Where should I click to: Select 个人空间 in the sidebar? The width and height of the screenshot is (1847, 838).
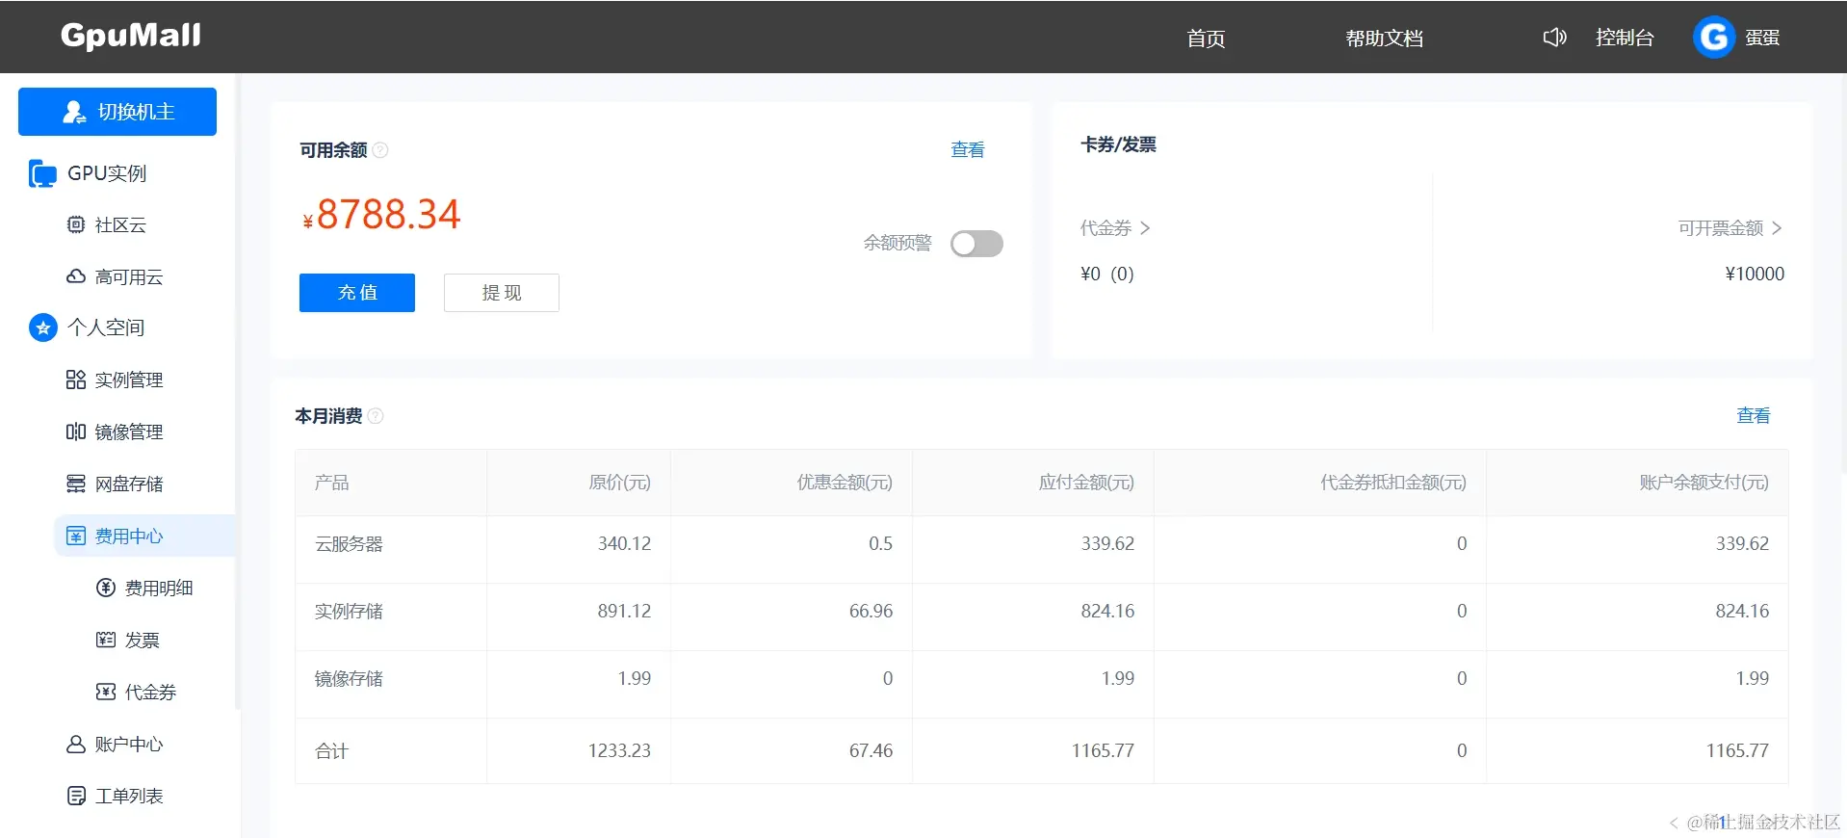click(x=106, y=327)
